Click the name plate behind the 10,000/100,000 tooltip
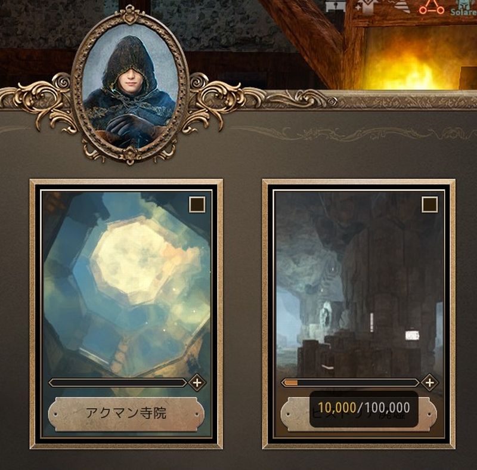This screenshot has height=470, width=477. click(x=358, y=414)
